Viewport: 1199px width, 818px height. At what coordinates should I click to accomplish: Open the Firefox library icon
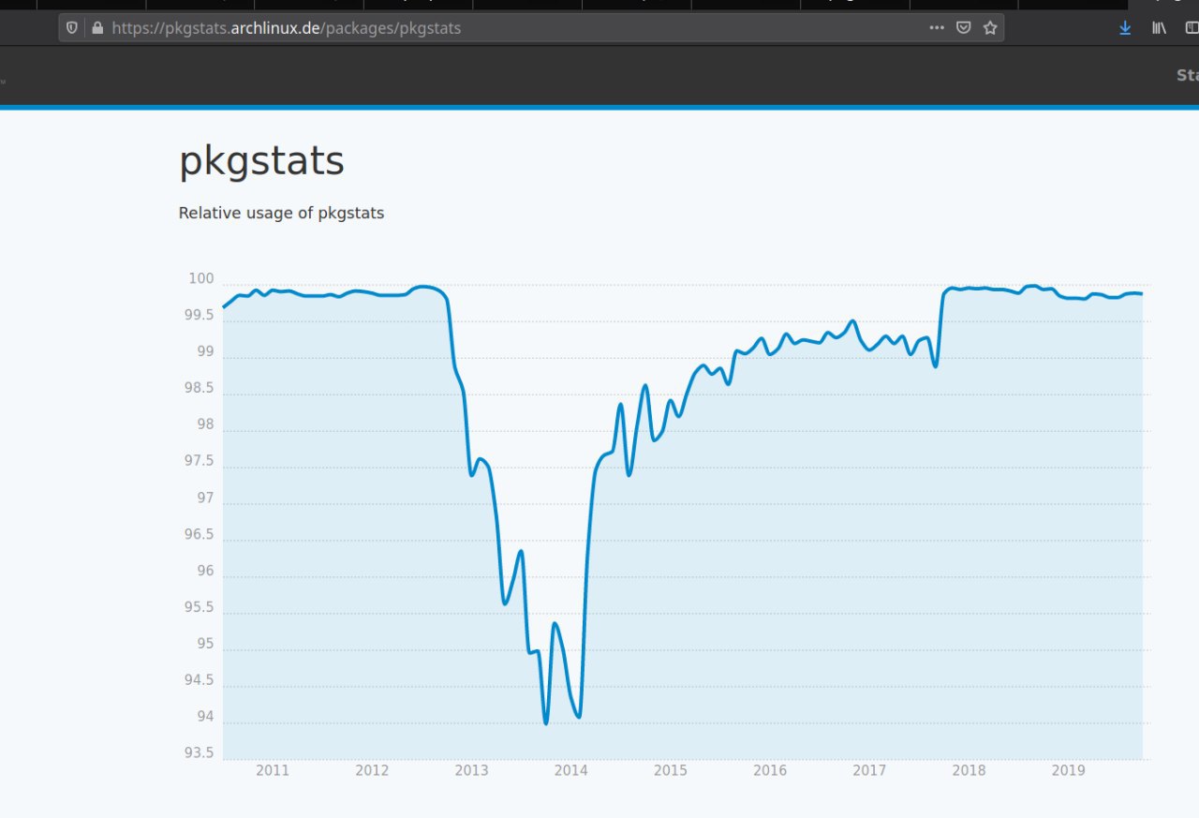pos(1160,28)
